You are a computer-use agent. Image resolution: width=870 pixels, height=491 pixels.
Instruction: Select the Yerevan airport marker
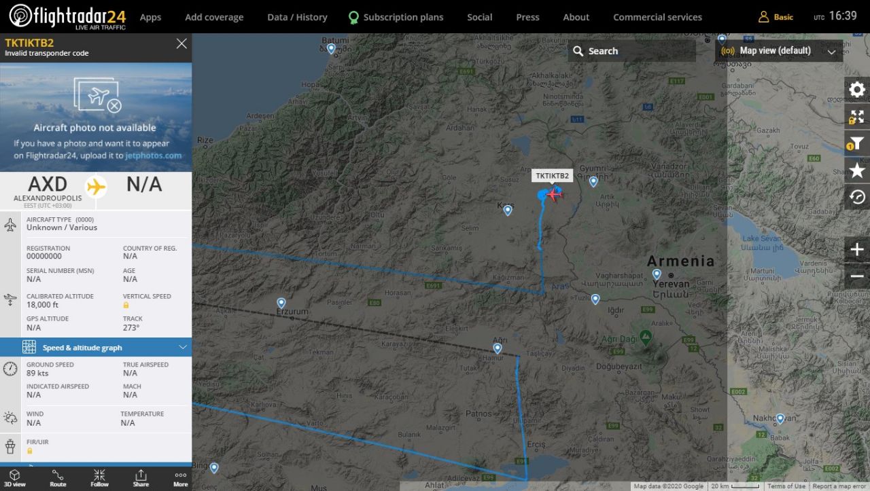click(657, 274)
